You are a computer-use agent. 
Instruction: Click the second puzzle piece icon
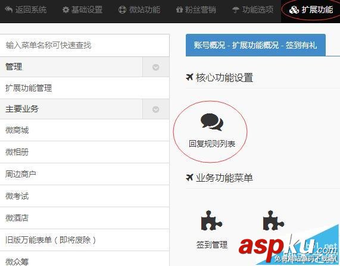[273, 221]
